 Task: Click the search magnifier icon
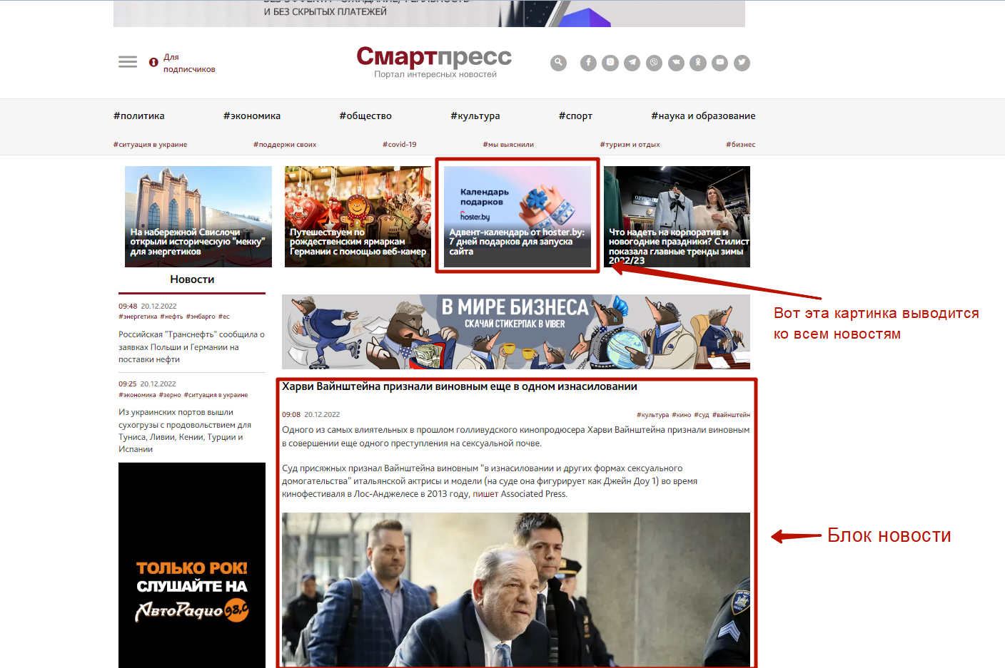pyautogui.click(x=558, y=63)
